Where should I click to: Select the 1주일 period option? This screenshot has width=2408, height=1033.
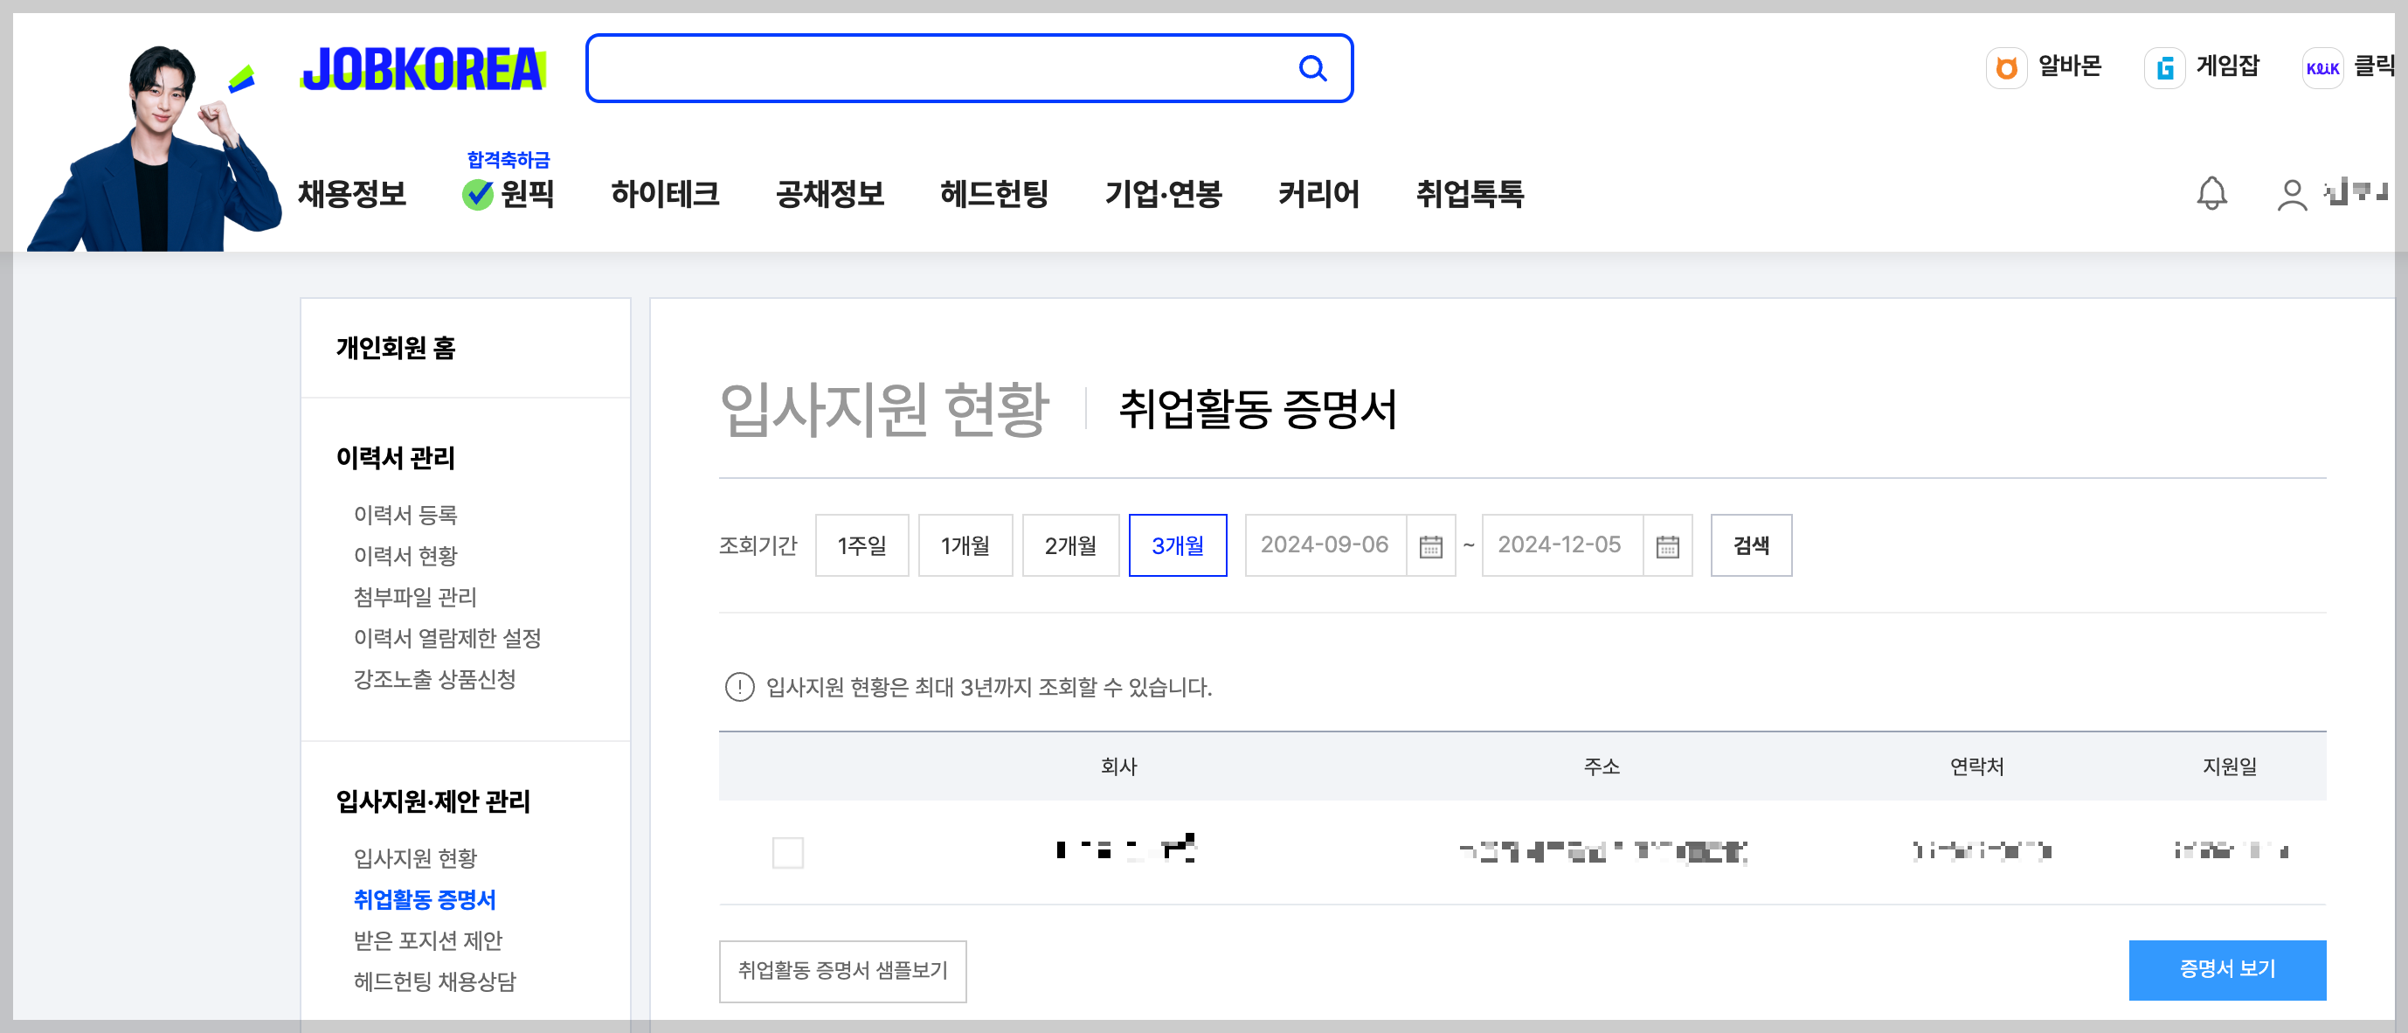coord(861,545)
